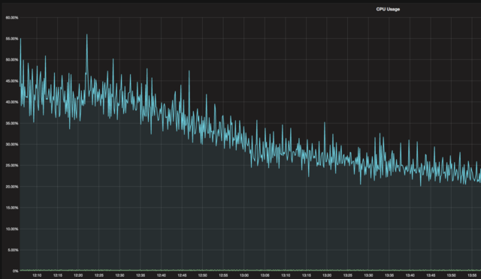Click the 12:55 time axis label
This screenshot has width=481, height=279.
click(x=223, y=275)
